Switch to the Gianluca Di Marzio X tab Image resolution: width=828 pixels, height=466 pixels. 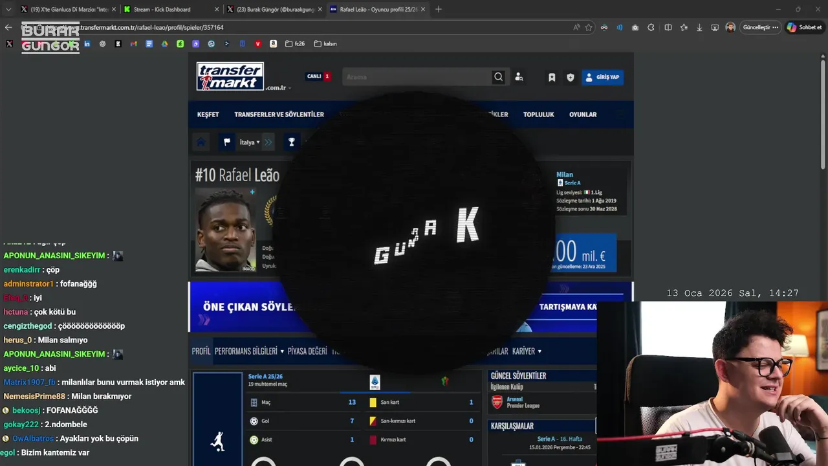click(69, 9)
